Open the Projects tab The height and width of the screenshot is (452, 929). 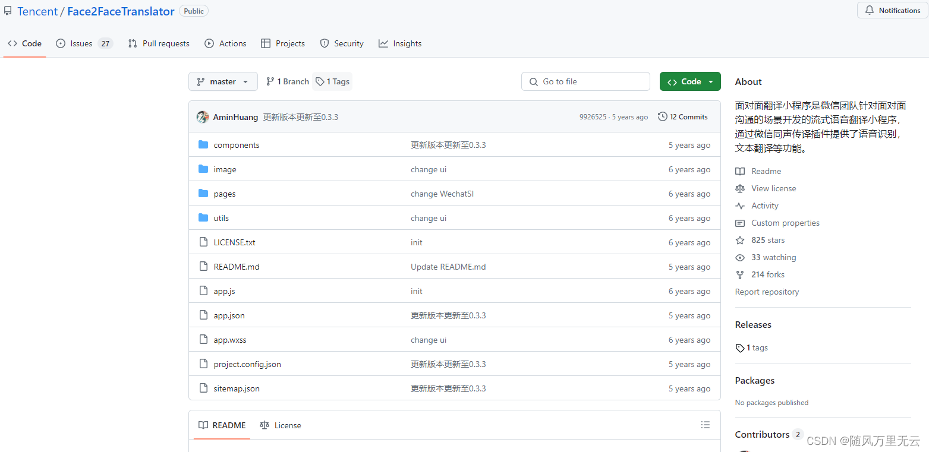click(x=283, y=43)
